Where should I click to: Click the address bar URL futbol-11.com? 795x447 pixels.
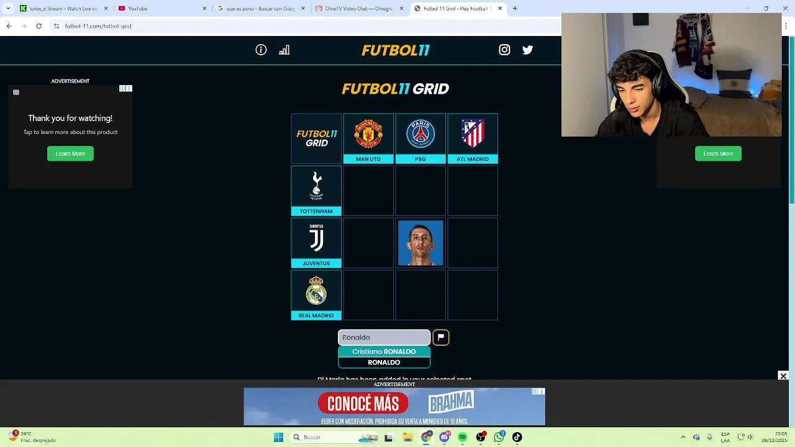(x=98, y=26)
